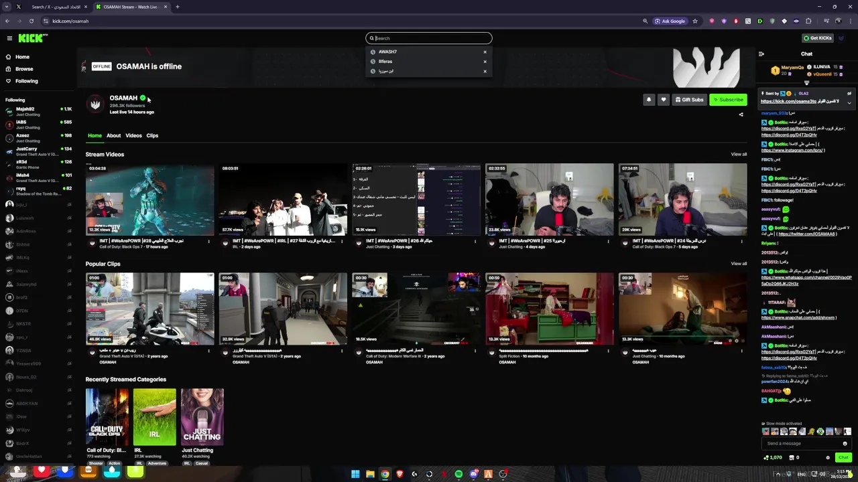
Task: Open Chrome from the taskbar
Action: tap(385, 474)
